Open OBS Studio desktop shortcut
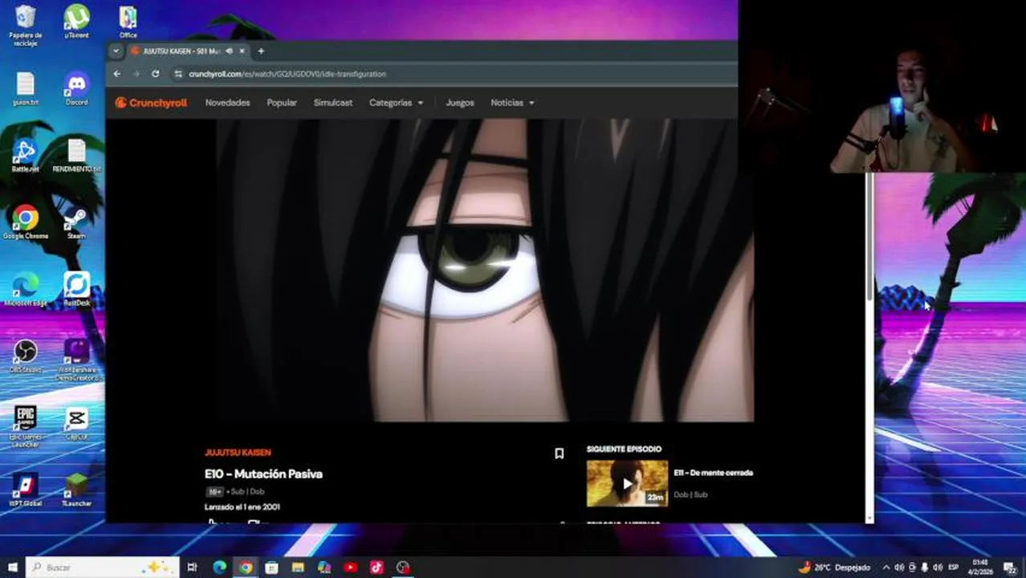The width and height of the screenshot is (1026, 578). (x=26, y=356)
